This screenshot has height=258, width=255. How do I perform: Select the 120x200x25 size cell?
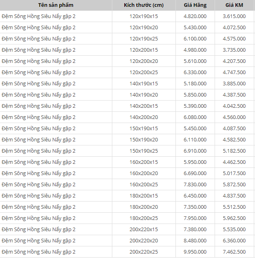click(x=143, y=73)
